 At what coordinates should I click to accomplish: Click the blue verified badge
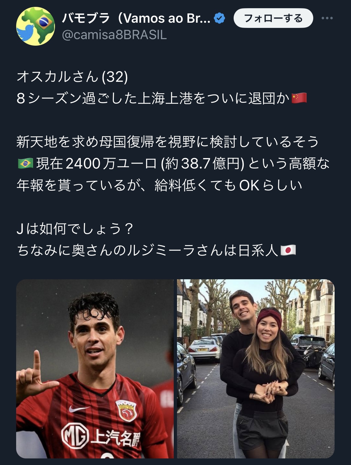(x=219, y=18)
